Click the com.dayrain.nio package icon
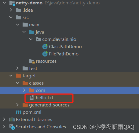139x133 pixels. pos(38,39)
